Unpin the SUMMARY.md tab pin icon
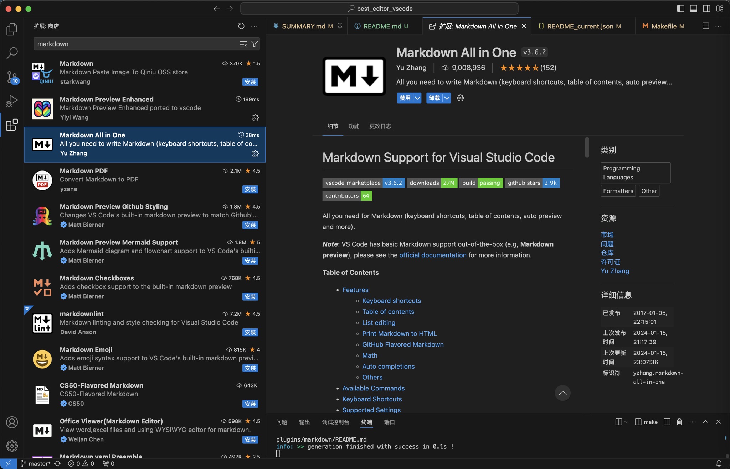 coord(340,26)
